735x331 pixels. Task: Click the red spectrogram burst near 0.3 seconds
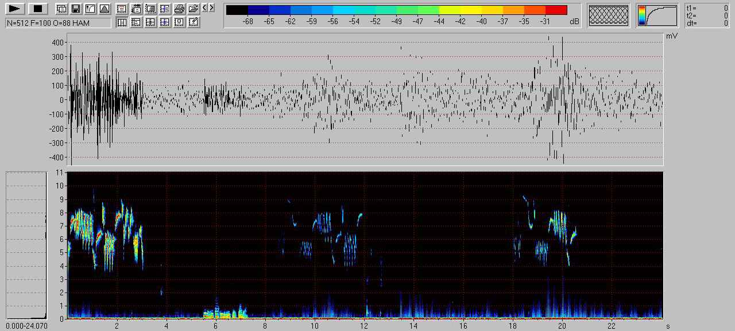[x=75, y=221]
